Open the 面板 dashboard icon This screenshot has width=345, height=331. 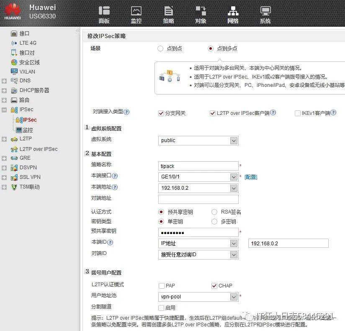[x=104, y=10]
